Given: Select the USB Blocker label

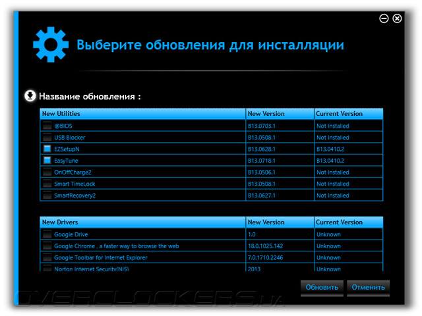Looking at the screenshot, I should click(70, 138).
